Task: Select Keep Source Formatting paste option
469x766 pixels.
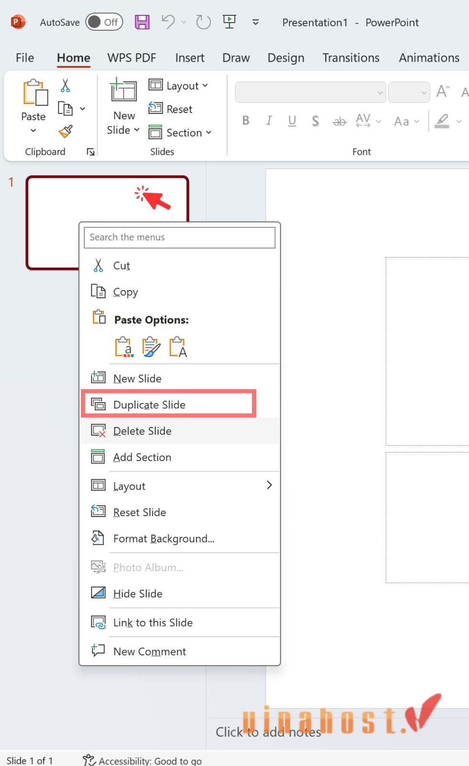Action: (x=151, y=347)
